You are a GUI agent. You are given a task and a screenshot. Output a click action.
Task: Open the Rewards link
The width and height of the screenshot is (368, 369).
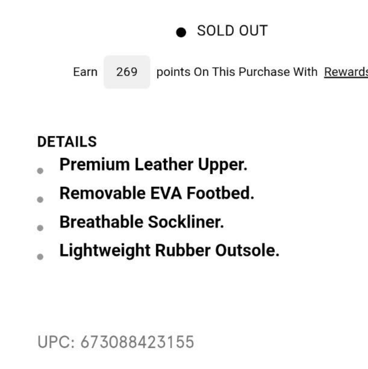(346, 72)
